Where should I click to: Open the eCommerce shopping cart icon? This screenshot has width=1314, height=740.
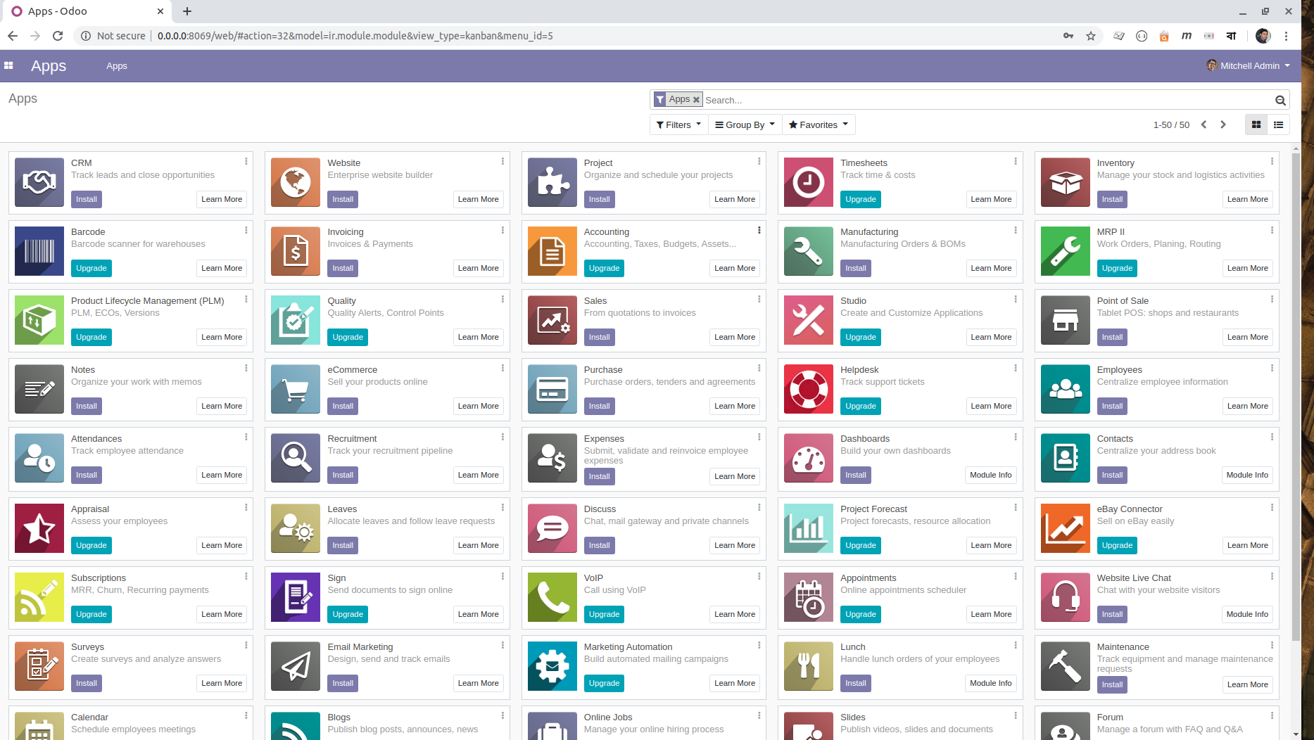(x=296, y=389)
